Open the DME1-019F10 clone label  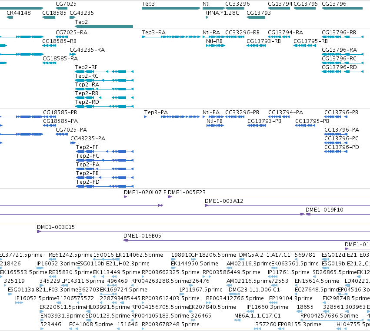(324, 209)
